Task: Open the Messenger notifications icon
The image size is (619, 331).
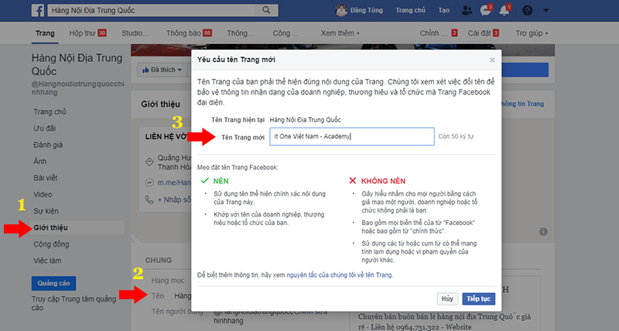Action: click(x=486, y=10)
